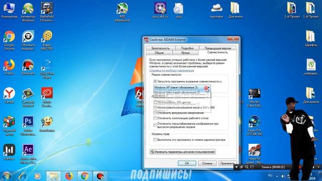The height and width of the screenshot is (181, 322).
Task: Switch to the Безопасность tab
Action: tap(160, 48)
